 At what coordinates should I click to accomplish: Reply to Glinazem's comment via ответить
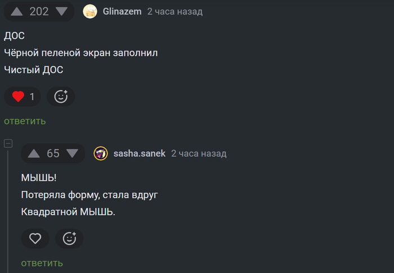click(25, 121)
